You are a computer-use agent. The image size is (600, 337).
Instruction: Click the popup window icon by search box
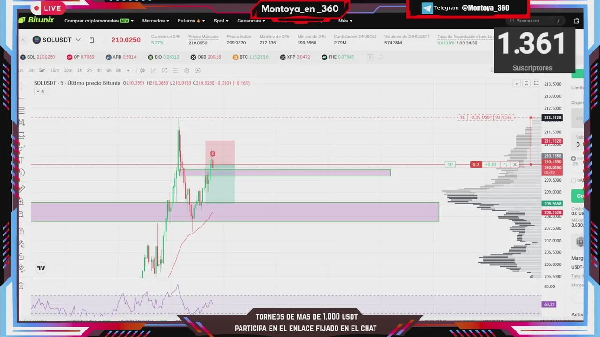[577, 21]
